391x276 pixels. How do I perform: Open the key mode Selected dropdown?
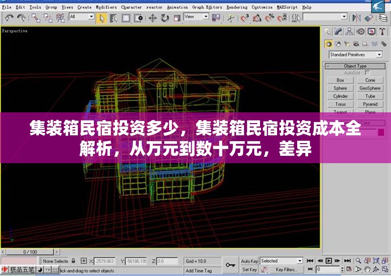tap(282, 261)
